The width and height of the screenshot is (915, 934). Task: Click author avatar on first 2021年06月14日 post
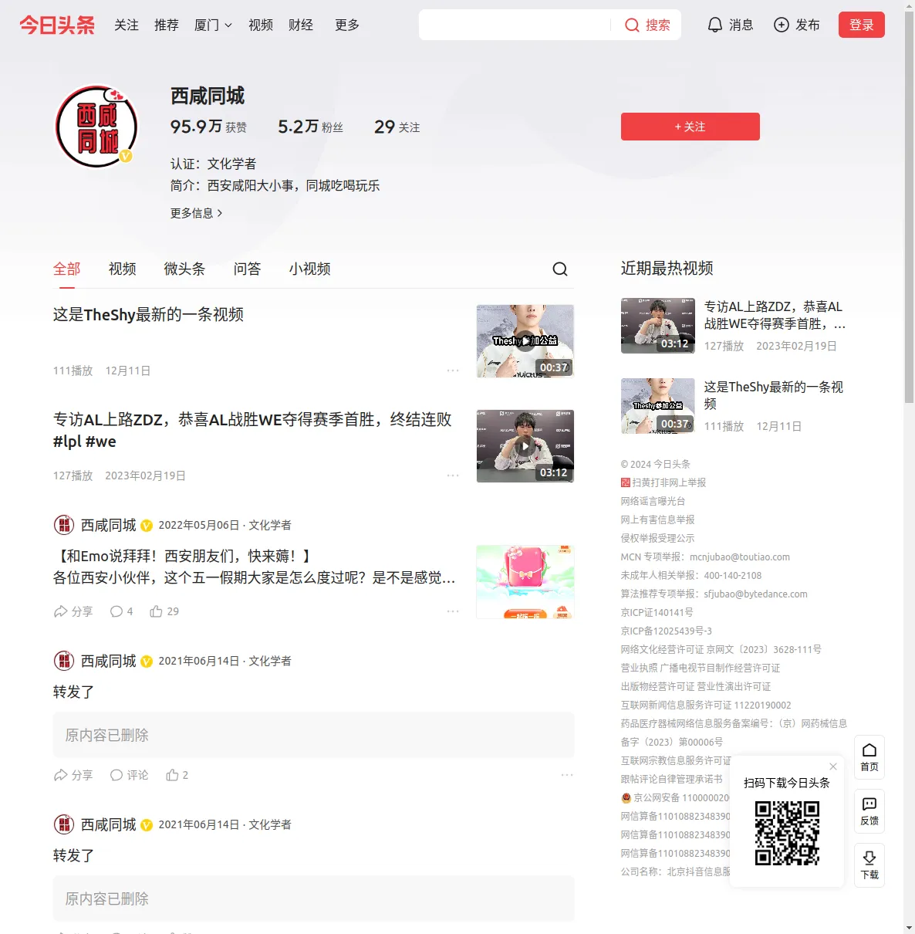coord(64,661)
